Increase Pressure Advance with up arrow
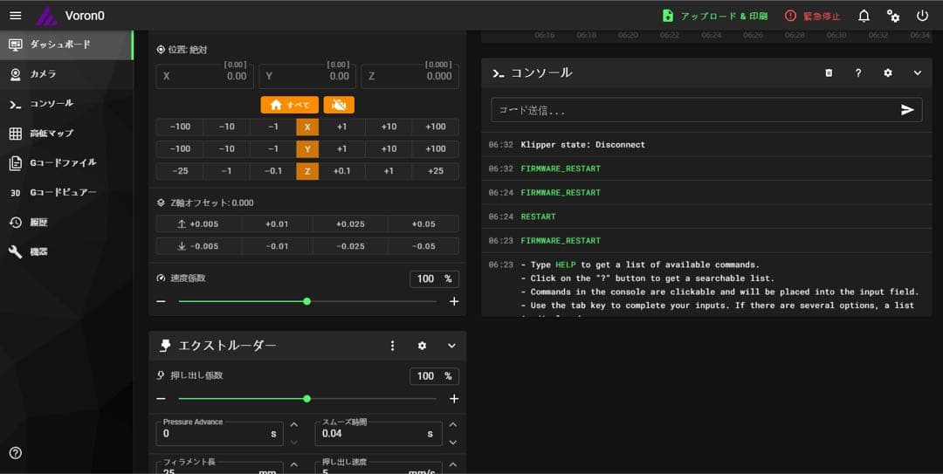 pos(293,425)
